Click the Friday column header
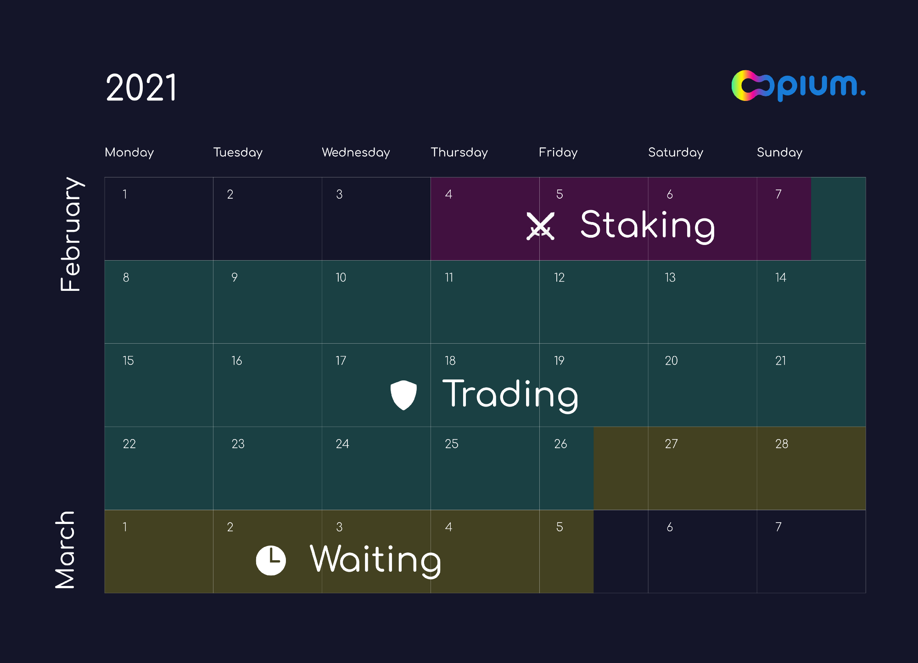The image size is (918, 663). pos(558,152)
